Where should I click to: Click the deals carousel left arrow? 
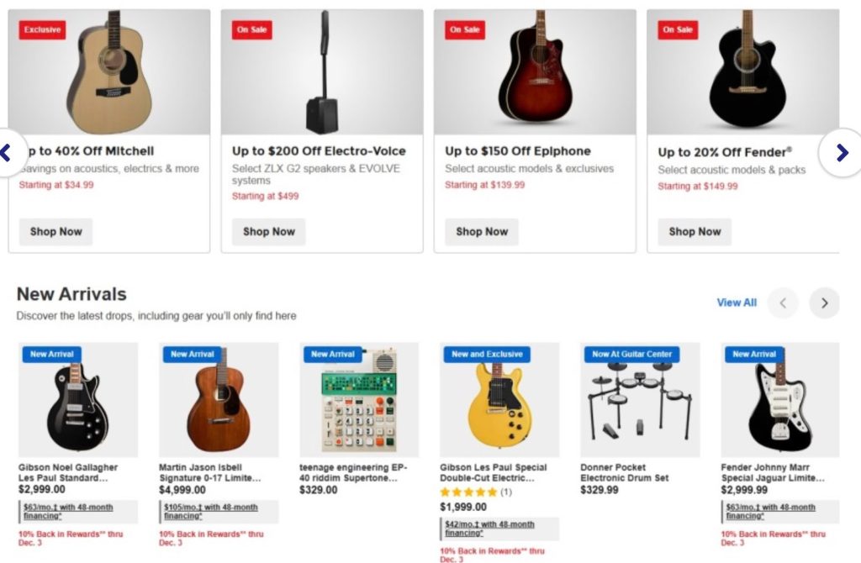[7, 153]
